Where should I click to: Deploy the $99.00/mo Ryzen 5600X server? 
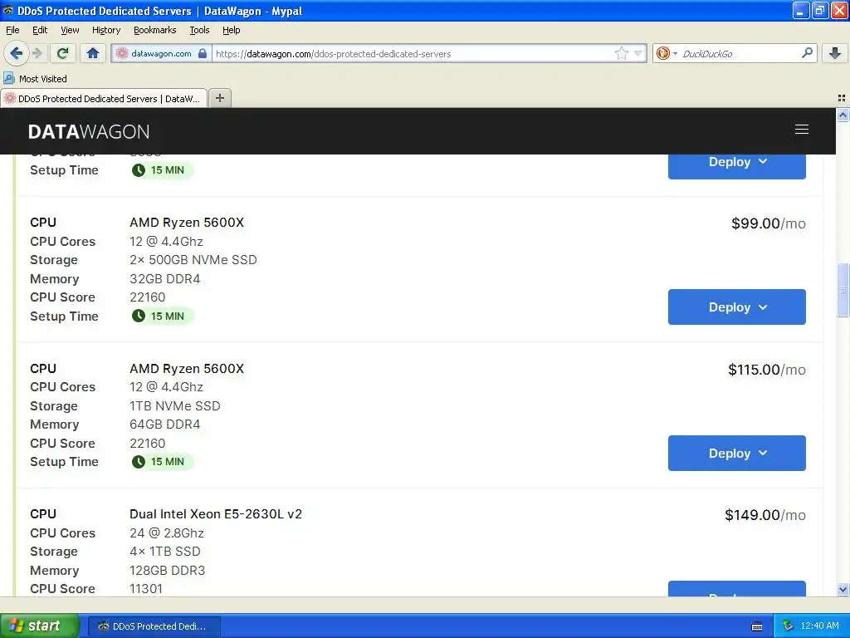[736, 307]
